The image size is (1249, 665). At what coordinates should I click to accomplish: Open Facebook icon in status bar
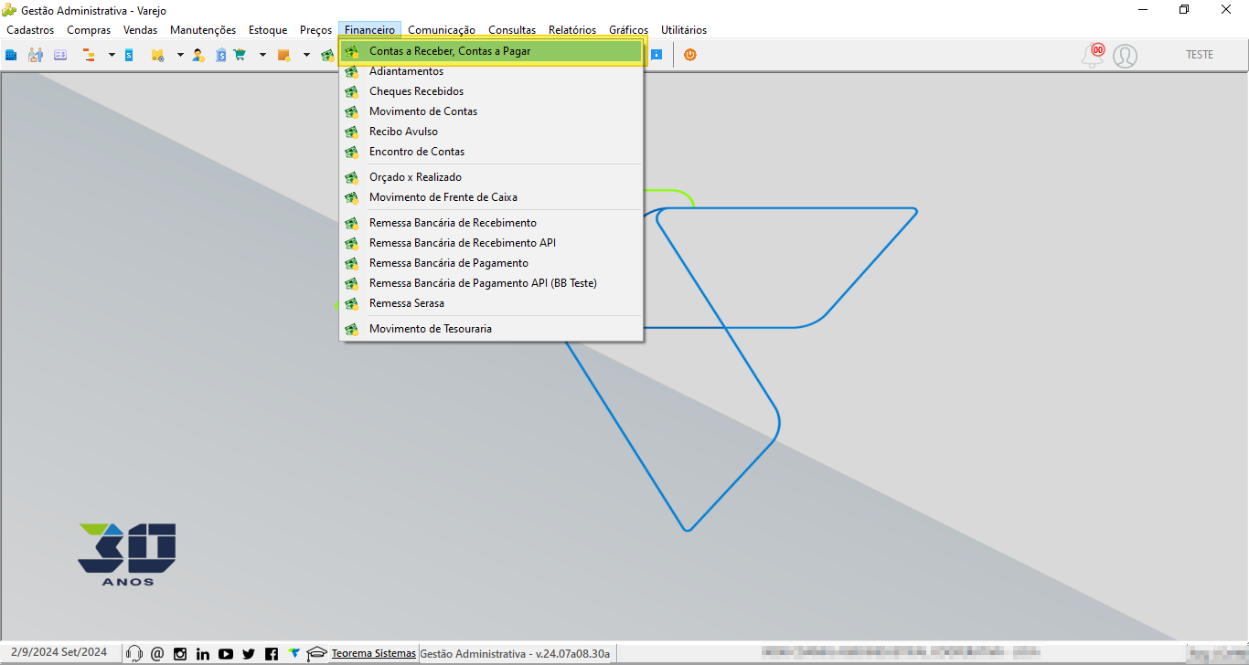(272, 653)
